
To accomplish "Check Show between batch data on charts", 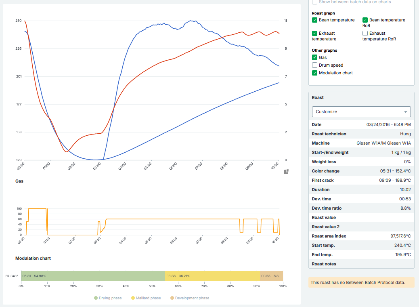I will [x=314, y=2].
